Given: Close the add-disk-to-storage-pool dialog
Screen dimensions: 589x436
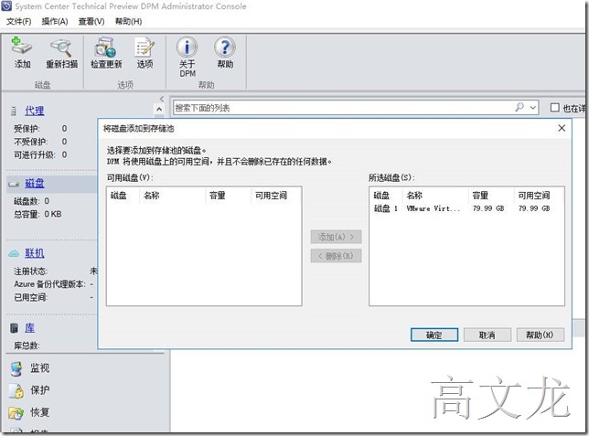Looking at the screenshot, I should [x=562, y=128].
